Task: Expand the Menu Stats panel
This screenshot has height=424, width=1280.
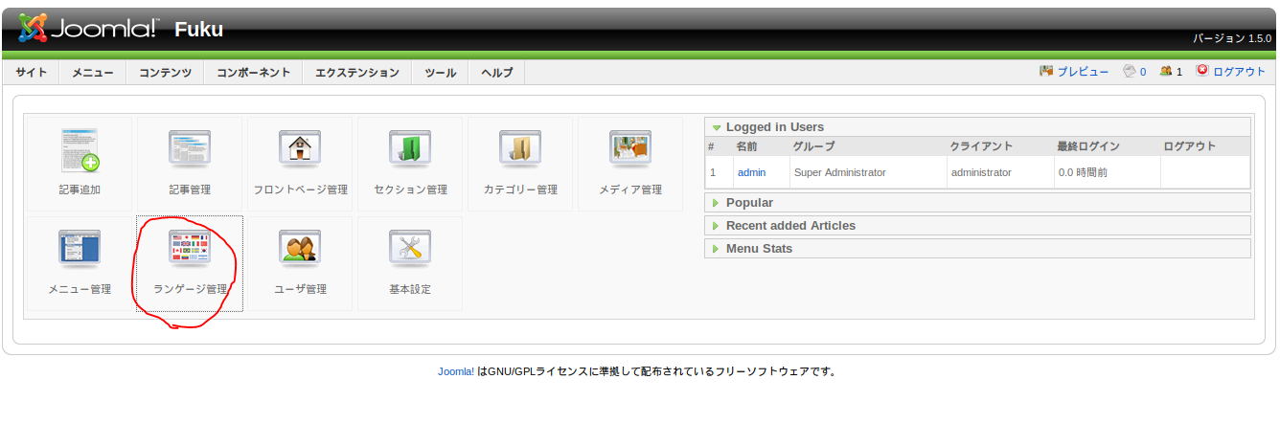Action: pos(977,248)
